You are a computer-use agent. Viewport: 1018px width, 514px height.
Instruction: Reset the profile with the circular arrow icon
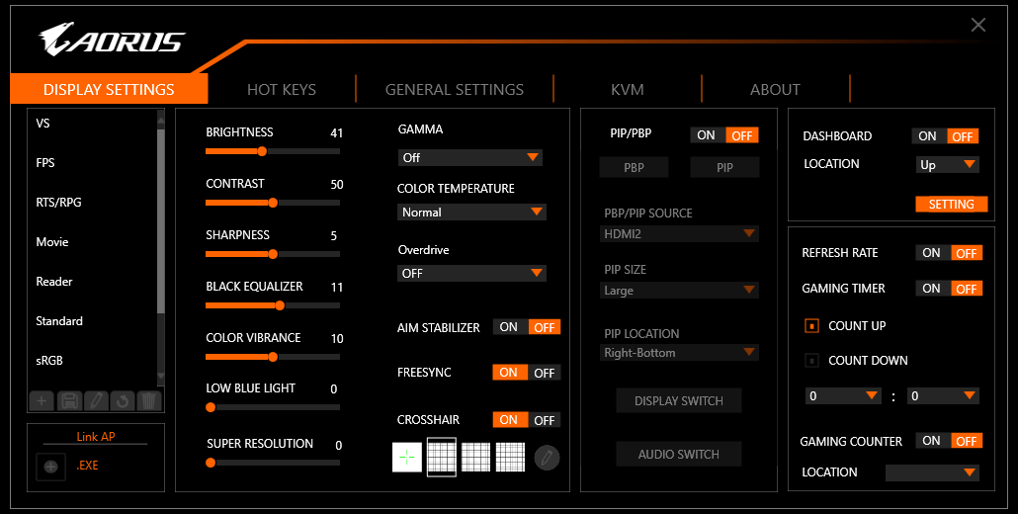(122, 400)
